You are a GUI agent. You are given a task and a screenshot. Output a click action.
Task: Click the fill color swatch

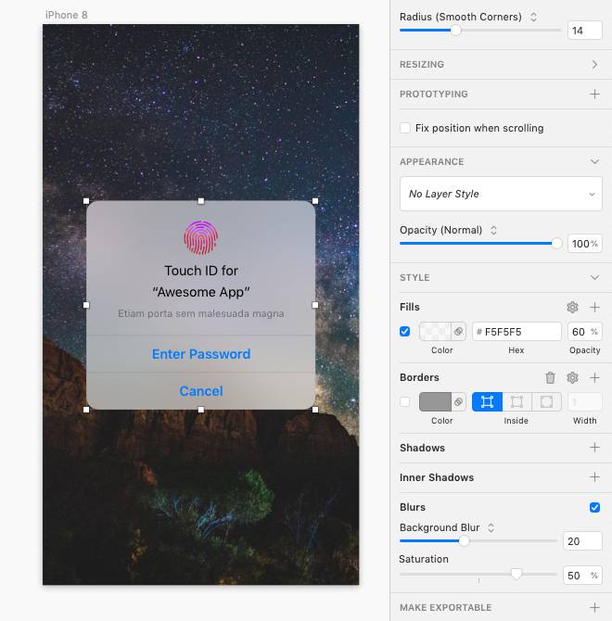click(435, 331)
